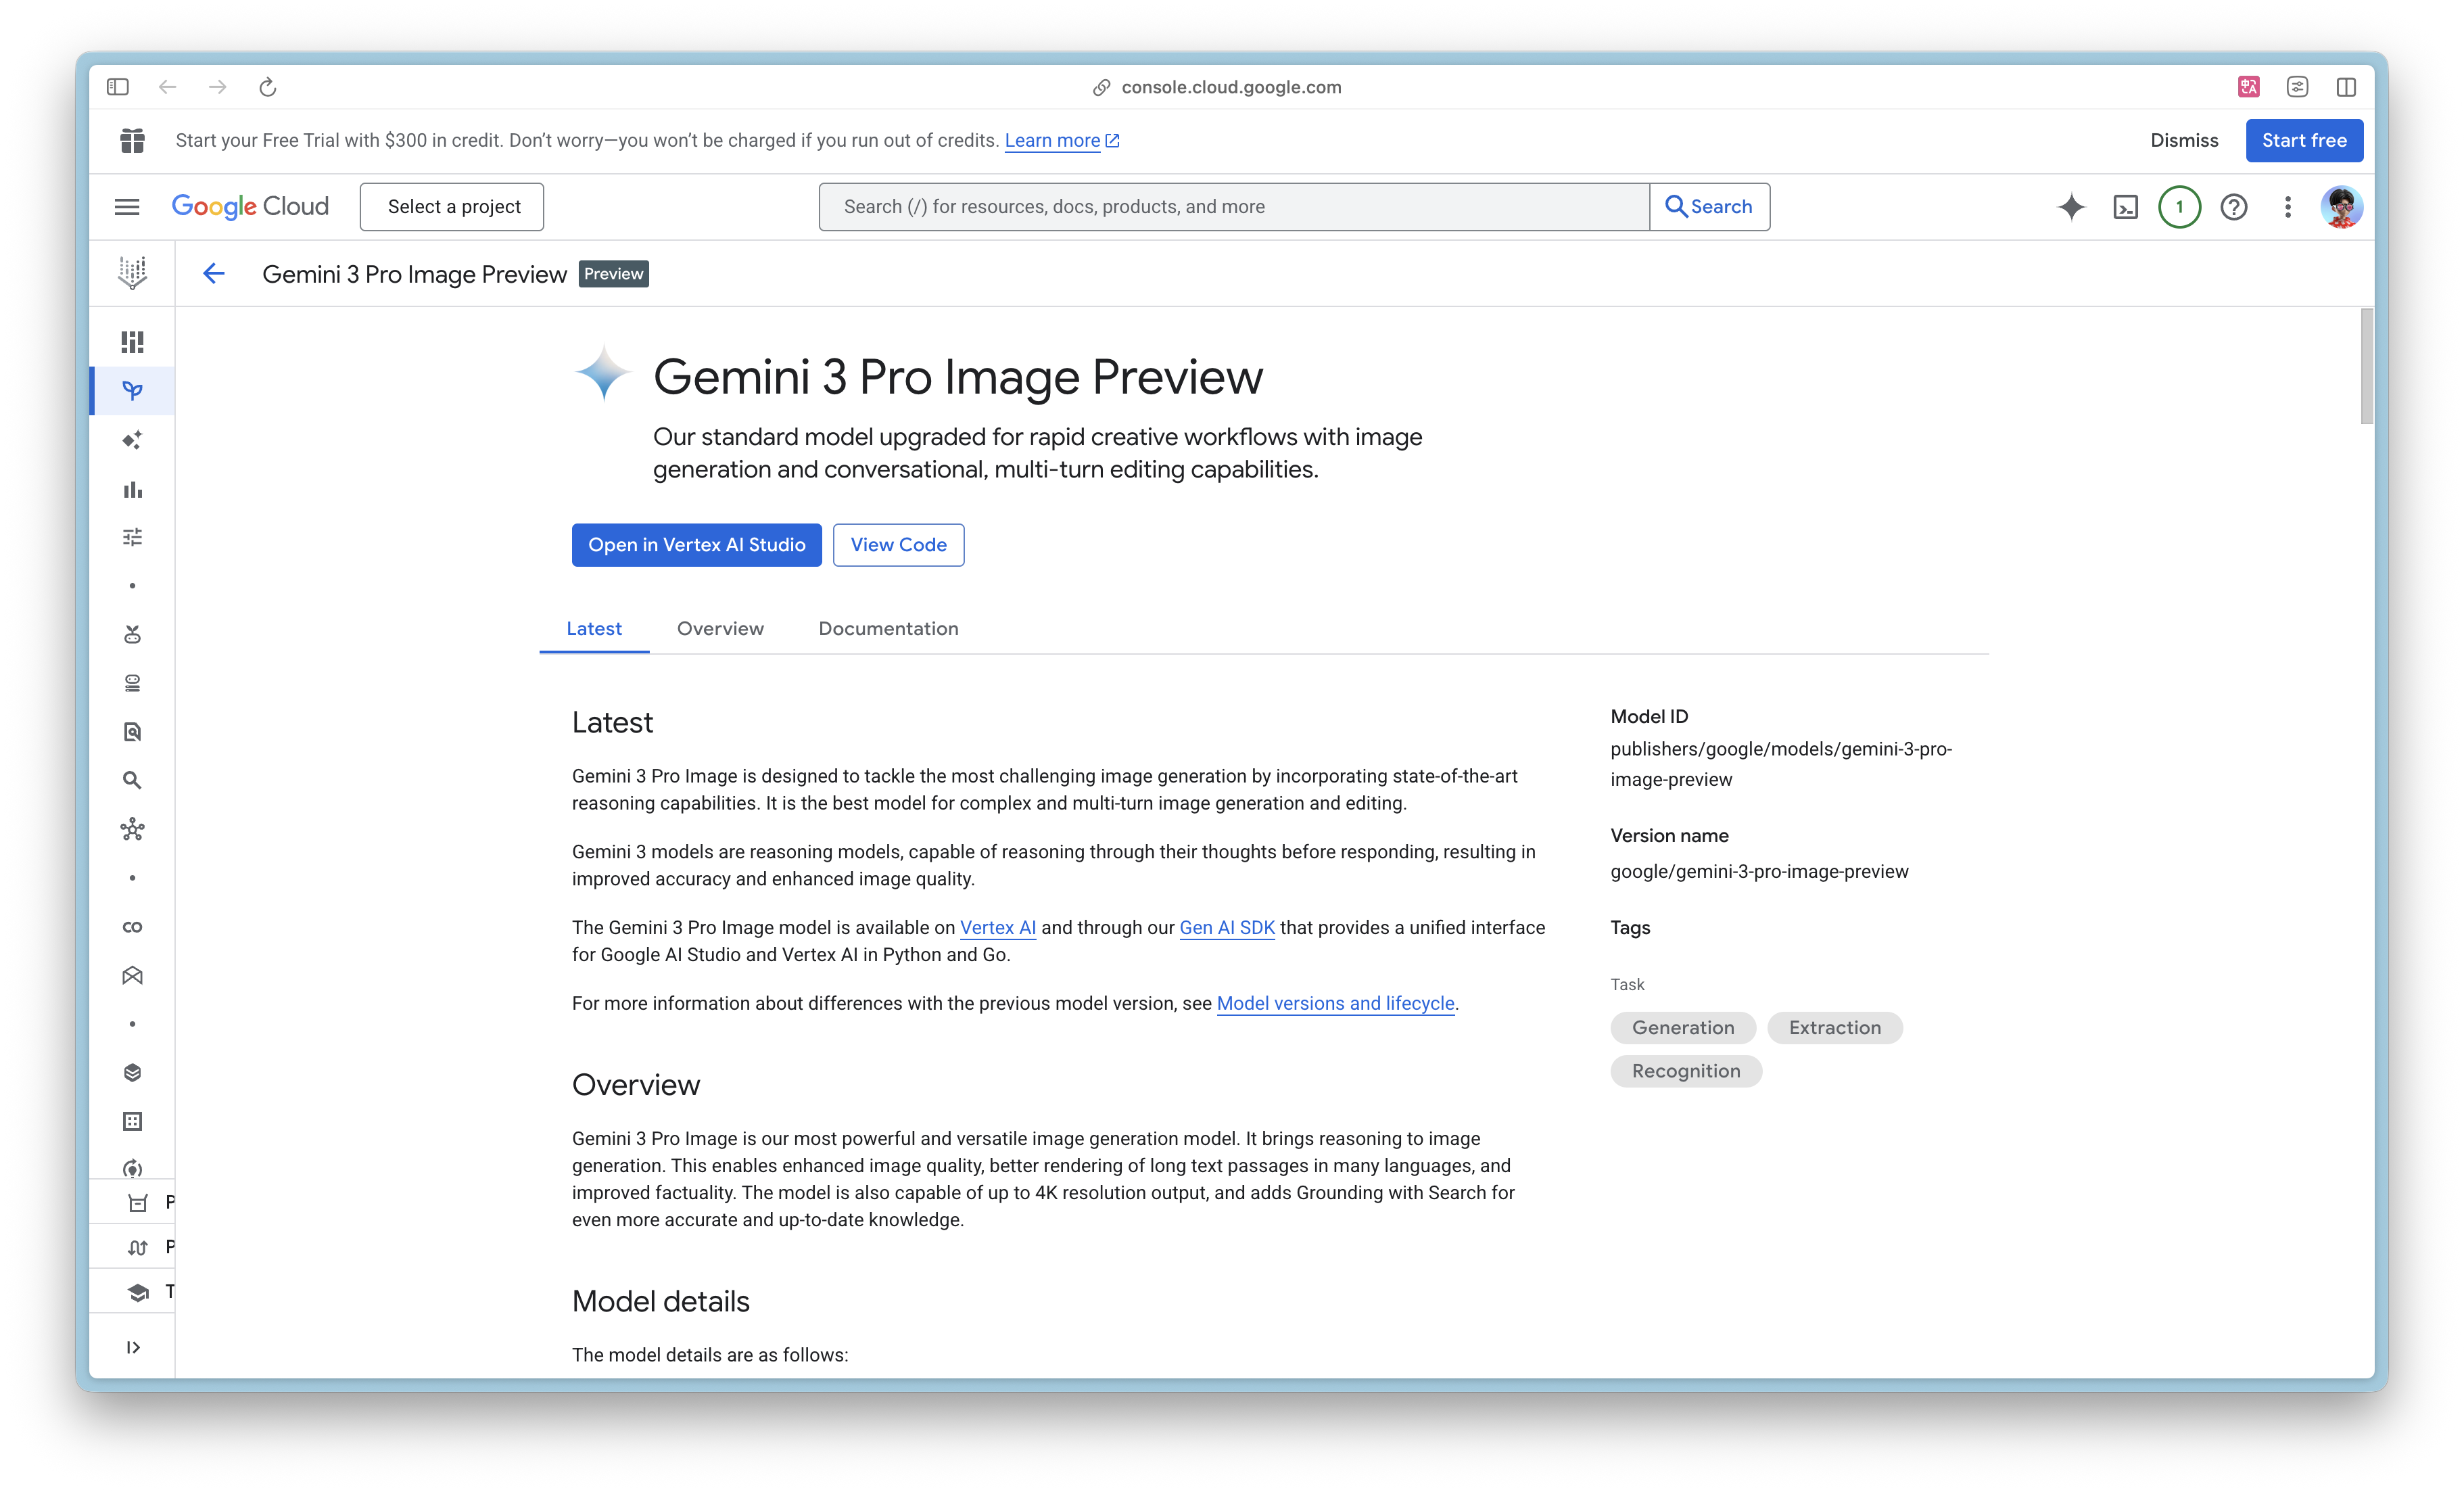This screenshot has height=1492, width=2464.
Task: Open the robot stack sidebar icon
Action: (132, 684)
